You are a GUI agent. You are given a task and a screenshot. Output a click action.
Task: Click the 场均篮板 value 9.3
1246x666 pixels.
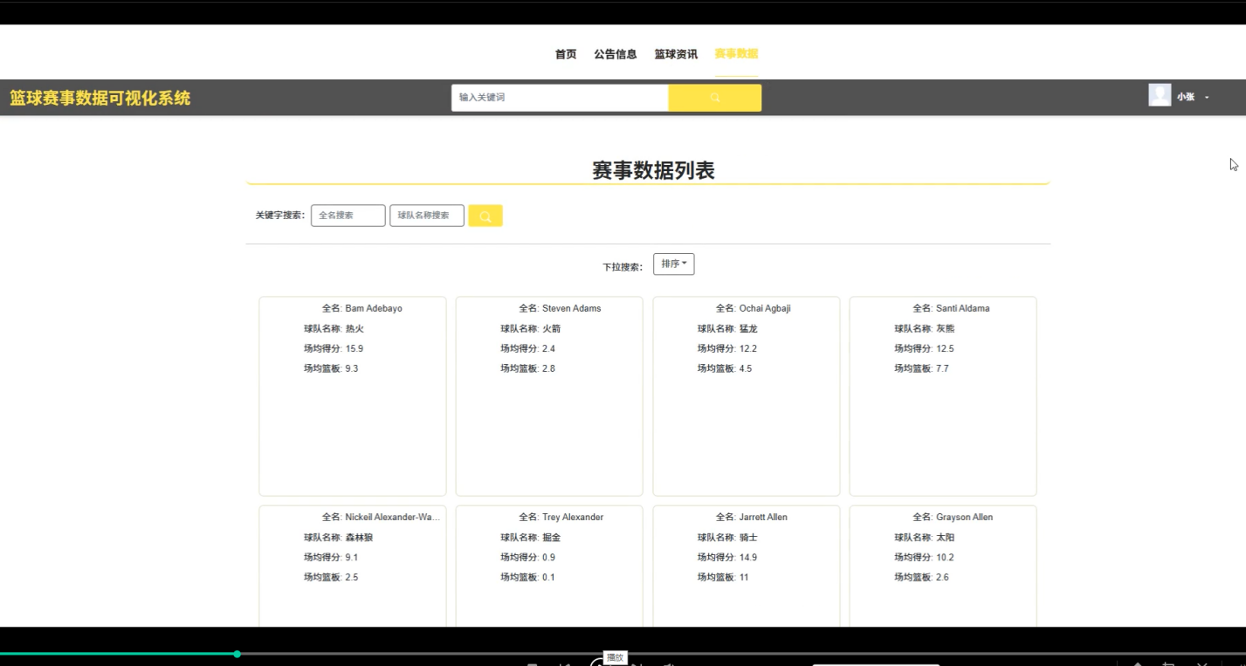tap(352, 369)
